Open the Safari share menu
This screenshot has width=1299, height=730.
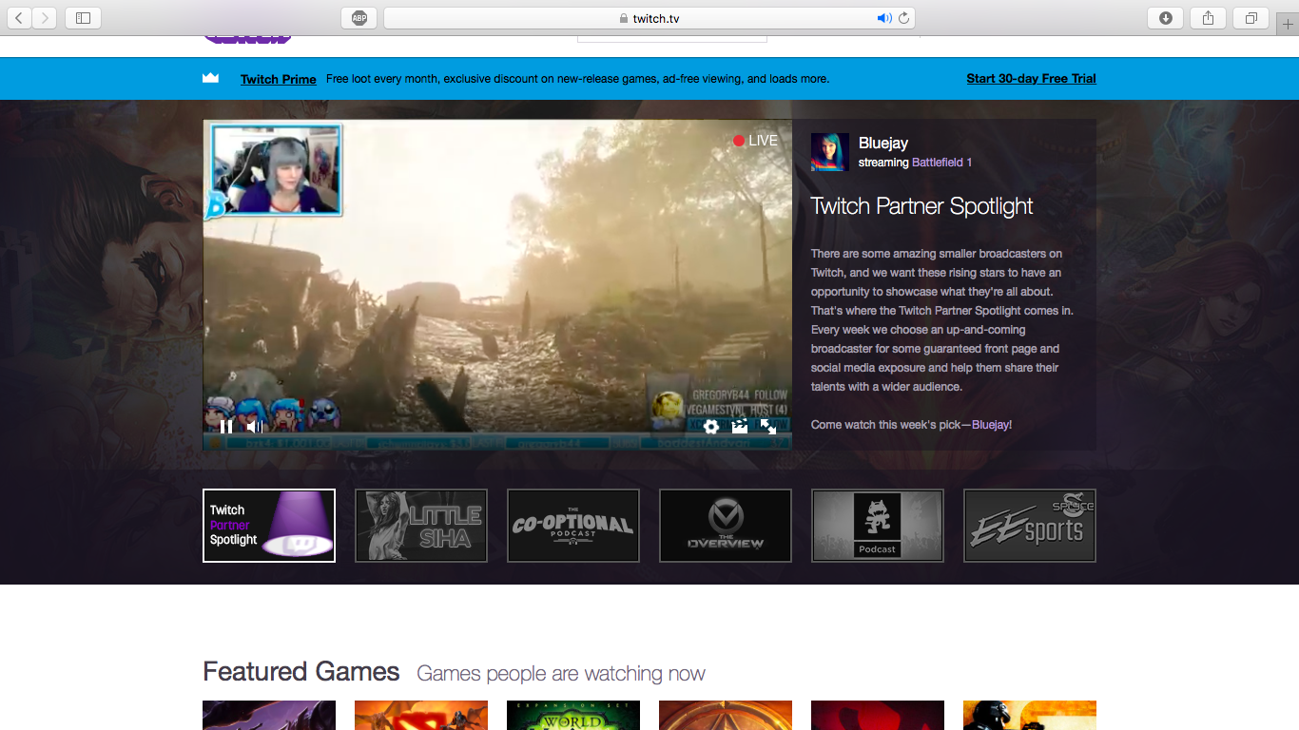click(x=1208, y=18)
